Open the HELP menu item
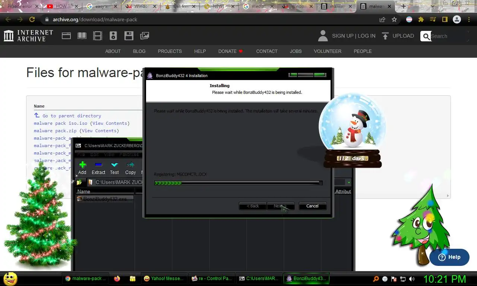The image size is (477, 286). 200,51
